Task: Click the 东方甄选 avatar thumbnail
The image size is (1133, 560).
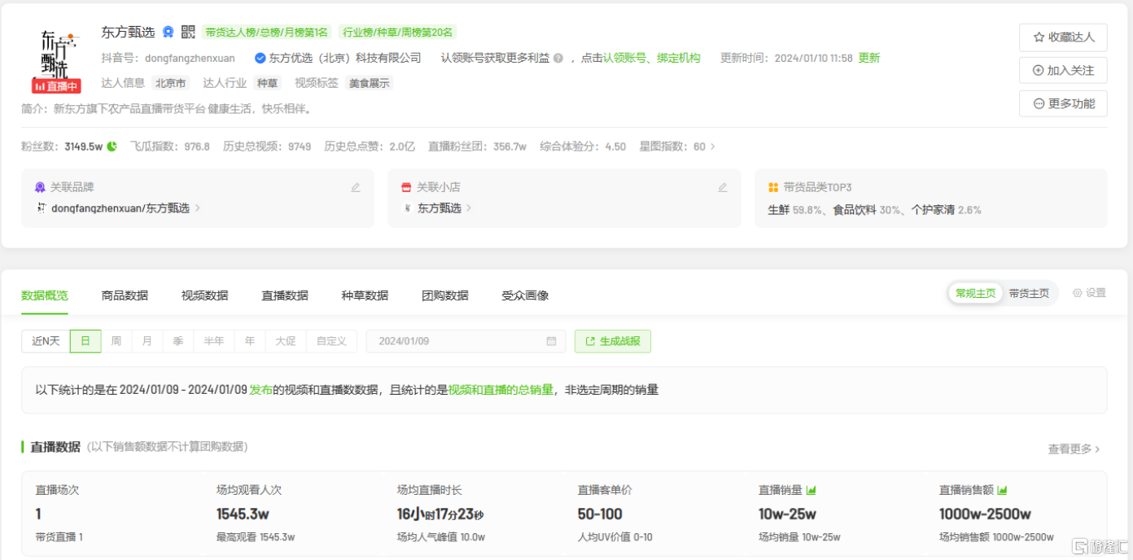Action: (57, 55)
